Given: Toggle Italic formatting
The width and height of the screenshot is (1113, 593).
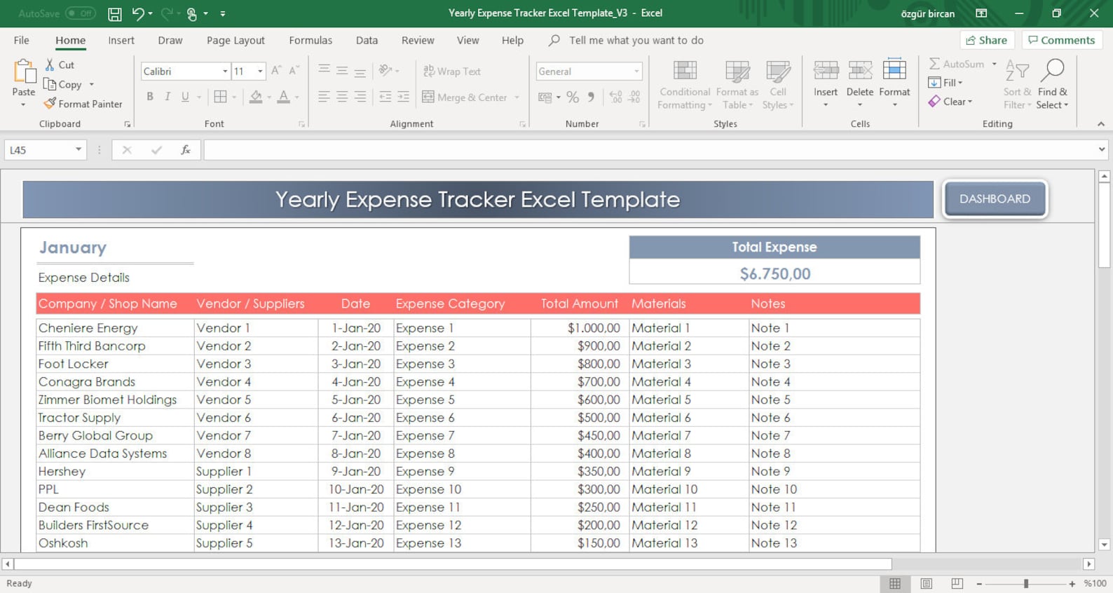Looking at the screenshot, I should (168, 97).
